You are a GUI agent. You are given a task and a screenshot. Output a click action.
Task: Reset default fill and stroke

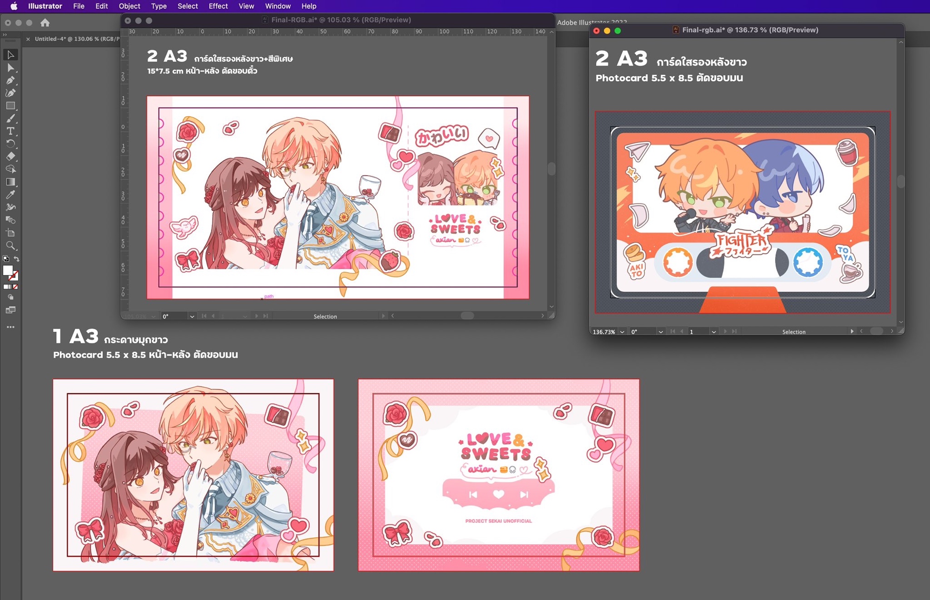click(6, 259)
